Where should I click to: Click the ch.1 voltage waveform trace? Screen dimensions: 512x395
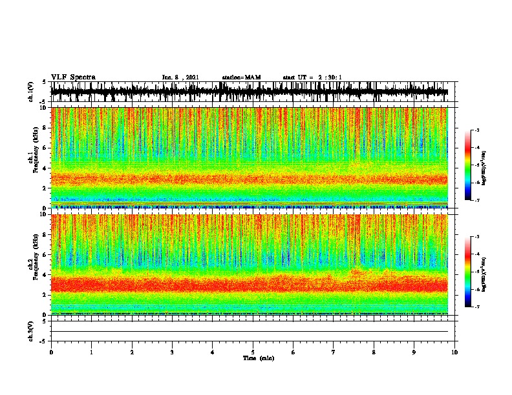click(x=250, y=92)
